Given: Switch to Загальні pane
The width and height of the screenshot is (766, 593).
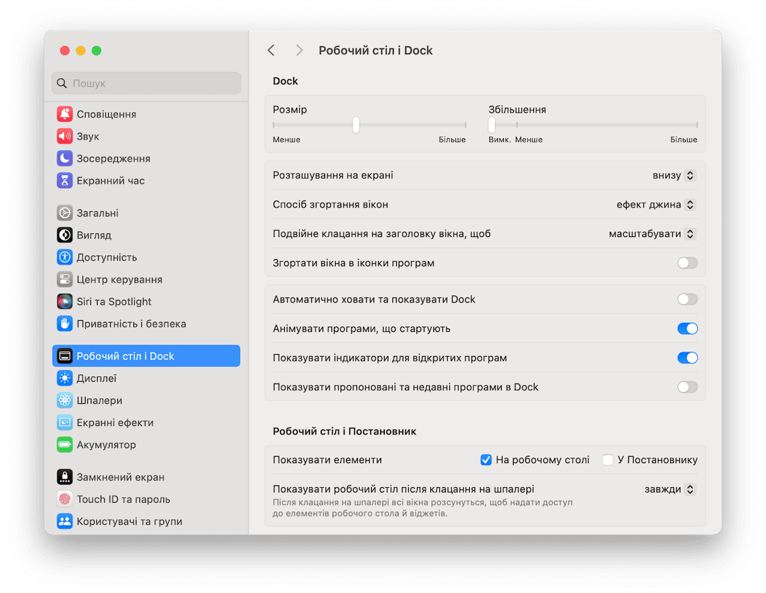Looking at the screenshot, I should pos(146,213).
